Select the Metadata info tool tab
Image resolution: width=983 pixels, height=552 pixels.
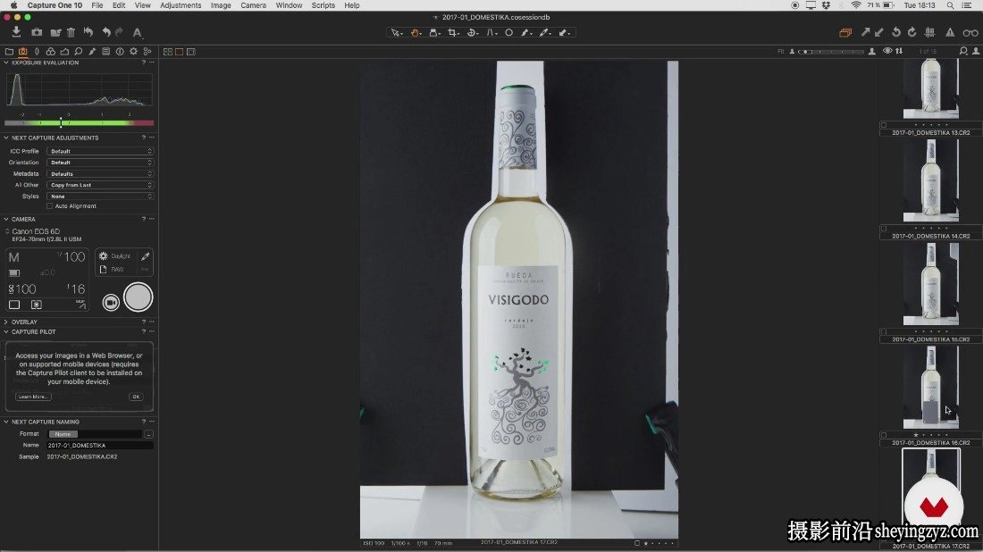coord(120,52)
